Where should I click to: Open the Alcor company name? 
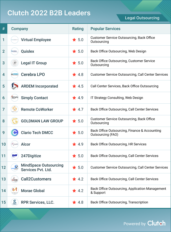26,144
